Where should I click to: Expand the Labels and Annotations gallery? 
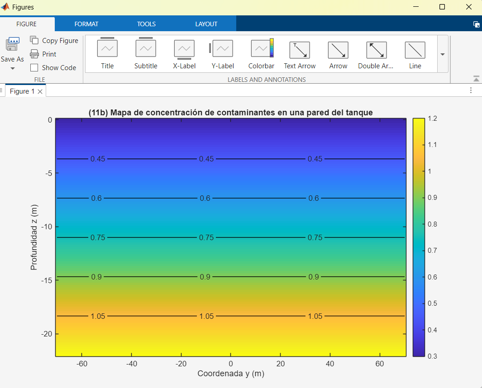point(443,54)
